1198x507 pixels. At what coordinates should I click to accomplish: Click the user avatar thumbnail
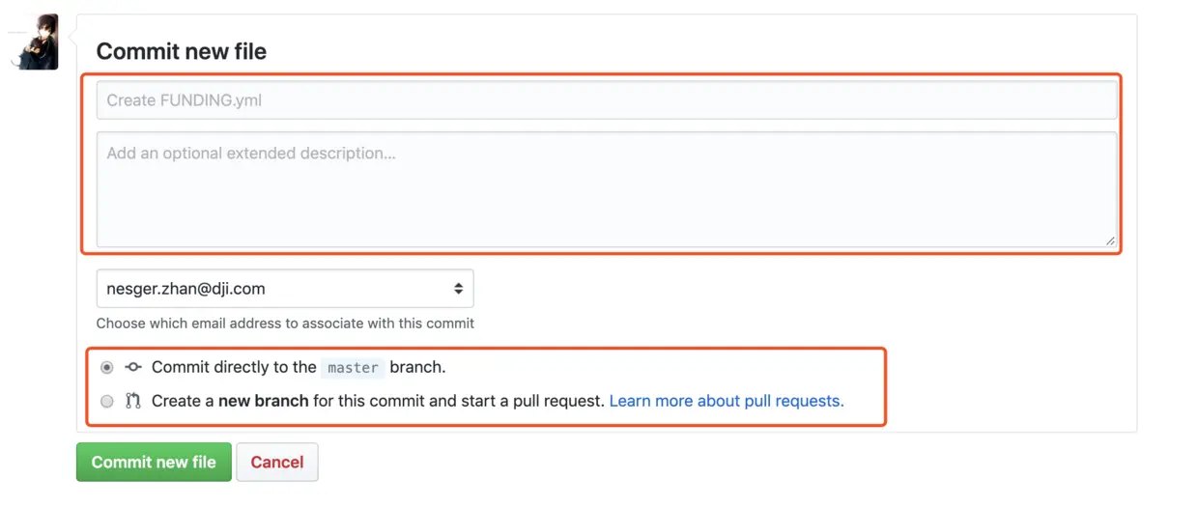coord(35,42)
